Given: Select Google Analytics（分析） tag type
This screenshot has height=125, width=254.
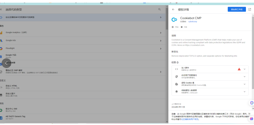Looking at the screenshot, I should [83, 33].
